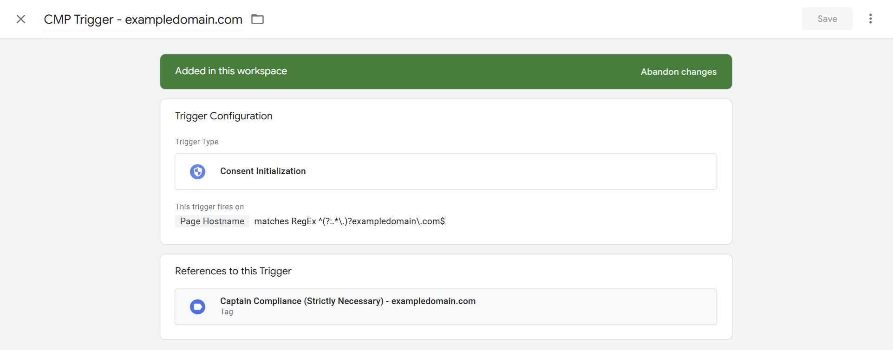Click empty space right of Consent Initialization row
893x350 pixels.
click(511, 172)
